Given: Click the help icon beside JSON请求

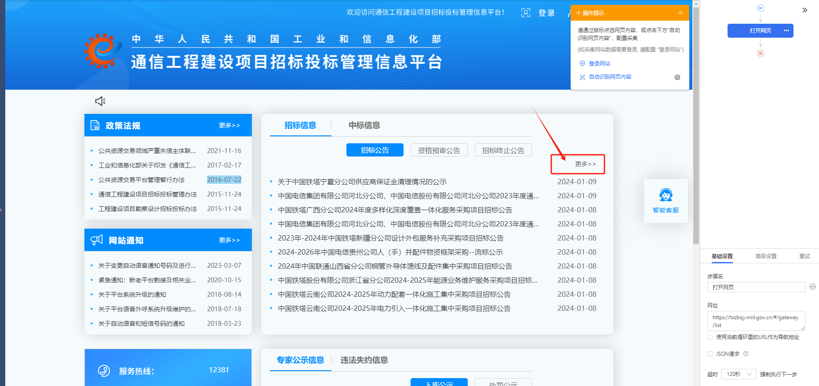Looking at the screenshot, I should coord(746,353).
